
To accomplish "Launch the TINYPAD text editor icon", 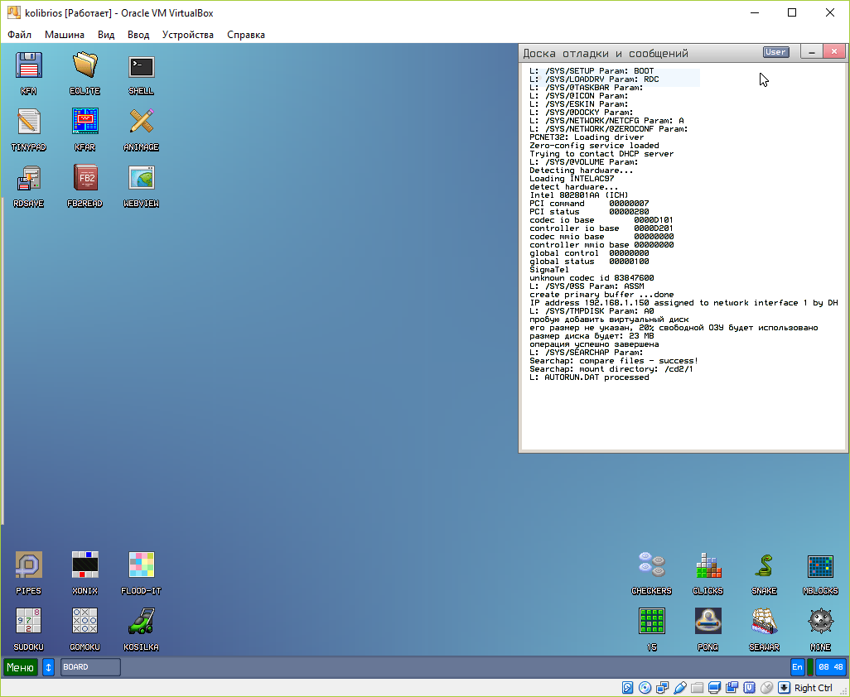I will point(29,123).
